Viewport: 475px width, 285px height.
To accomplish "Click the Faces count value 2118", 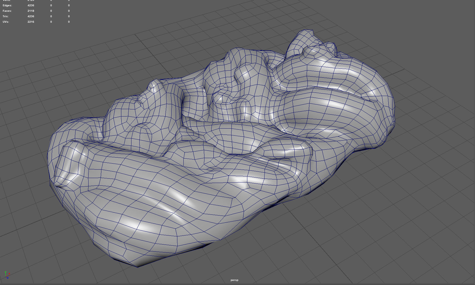I will click(x=31, y=11).
